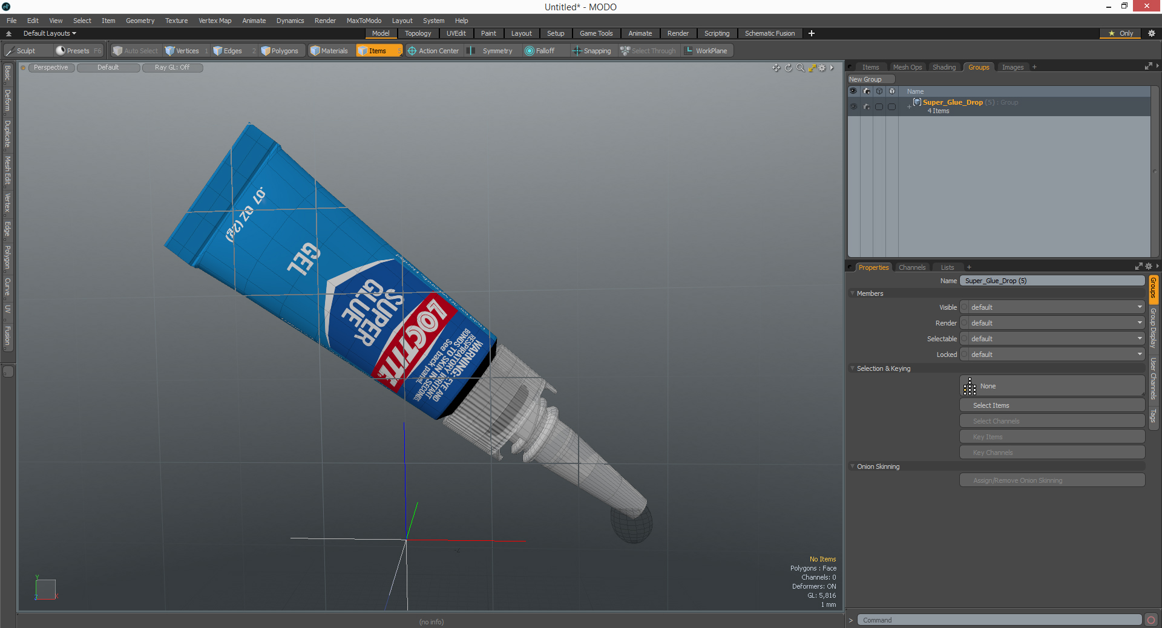
Task: Open the Action Center options
Action: [x=433, y=51]
